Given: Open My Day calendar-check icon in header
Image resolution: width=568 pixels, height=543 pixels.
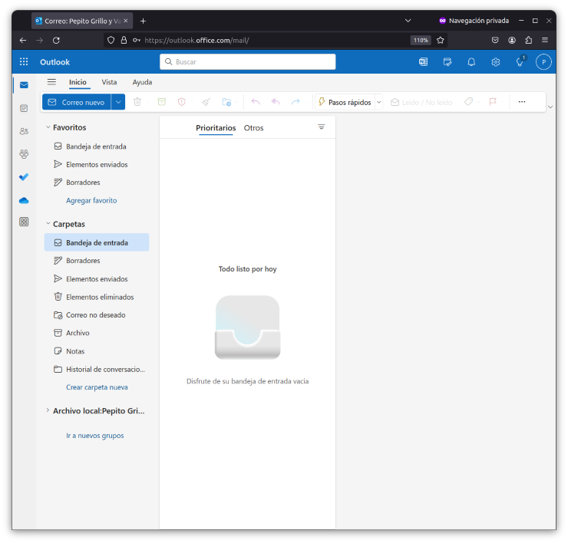Looking at the screenshot, I should [x=447, y=62].
